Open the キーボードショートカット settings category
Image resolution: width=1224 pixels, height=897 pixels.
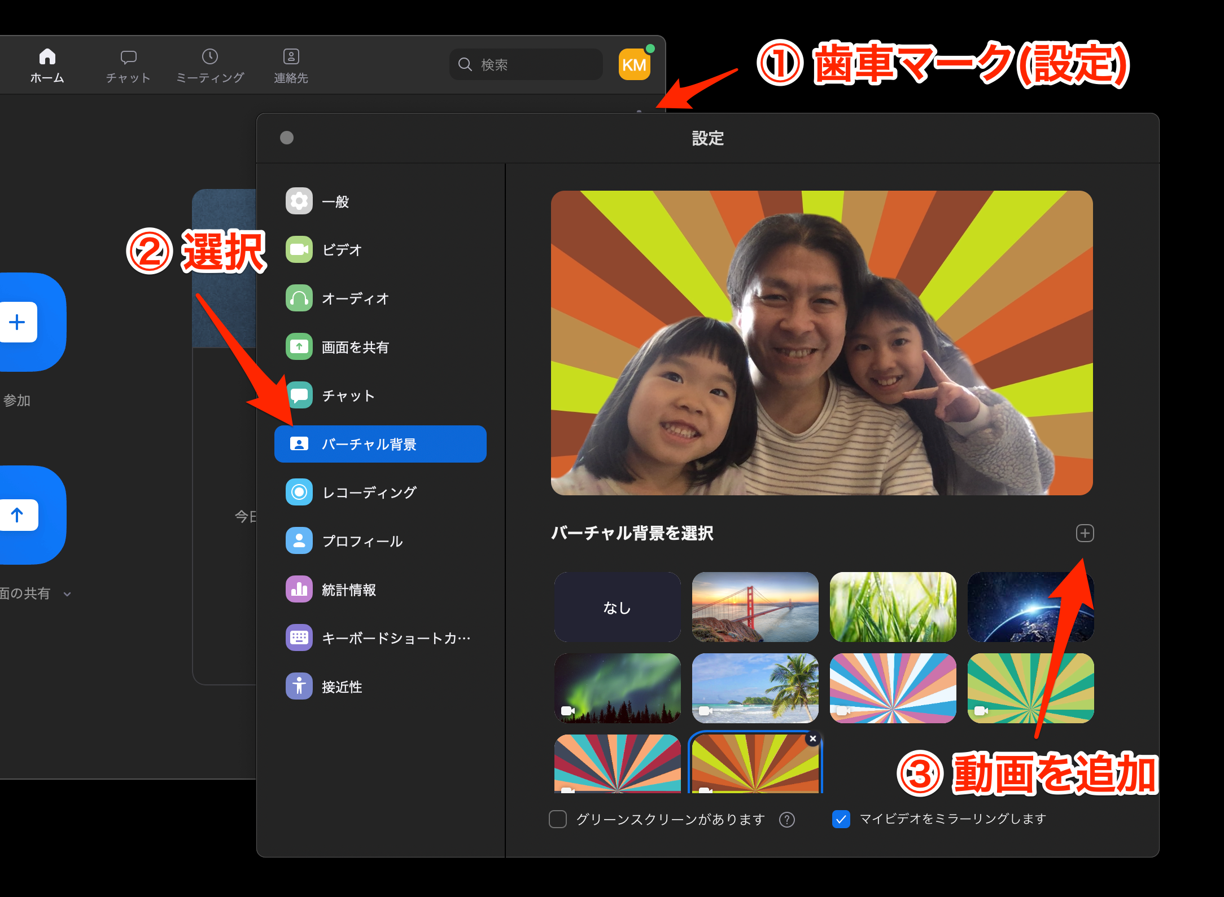pyautogui.click(x=380, y=638)
